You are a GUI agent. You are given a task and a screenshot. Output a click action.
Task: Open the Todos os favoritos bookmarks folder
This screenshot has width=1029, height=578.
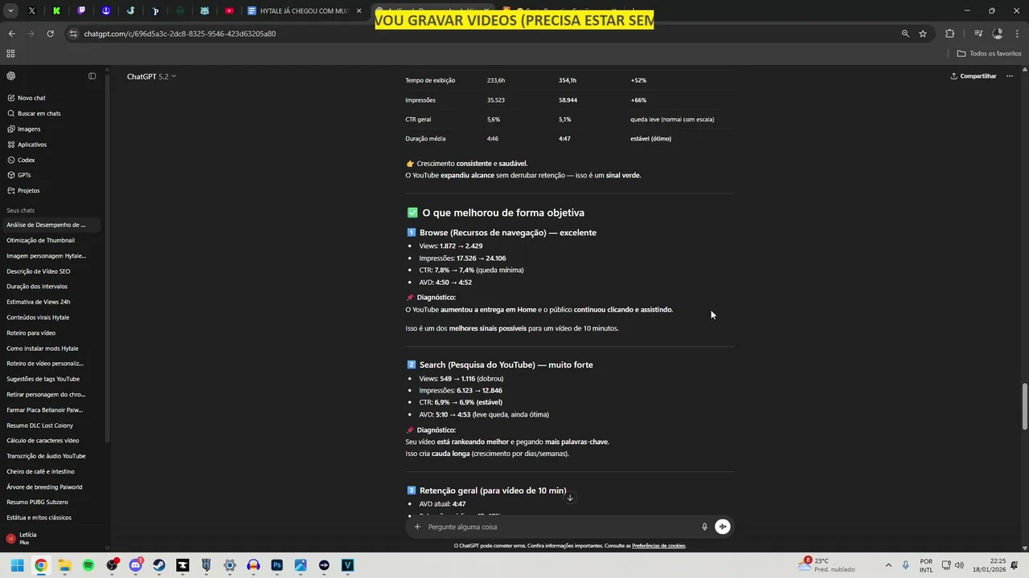tap(990, 54)
